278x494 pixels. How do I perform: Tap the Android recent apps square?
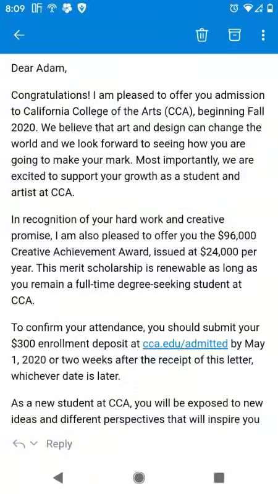point(219,478)
